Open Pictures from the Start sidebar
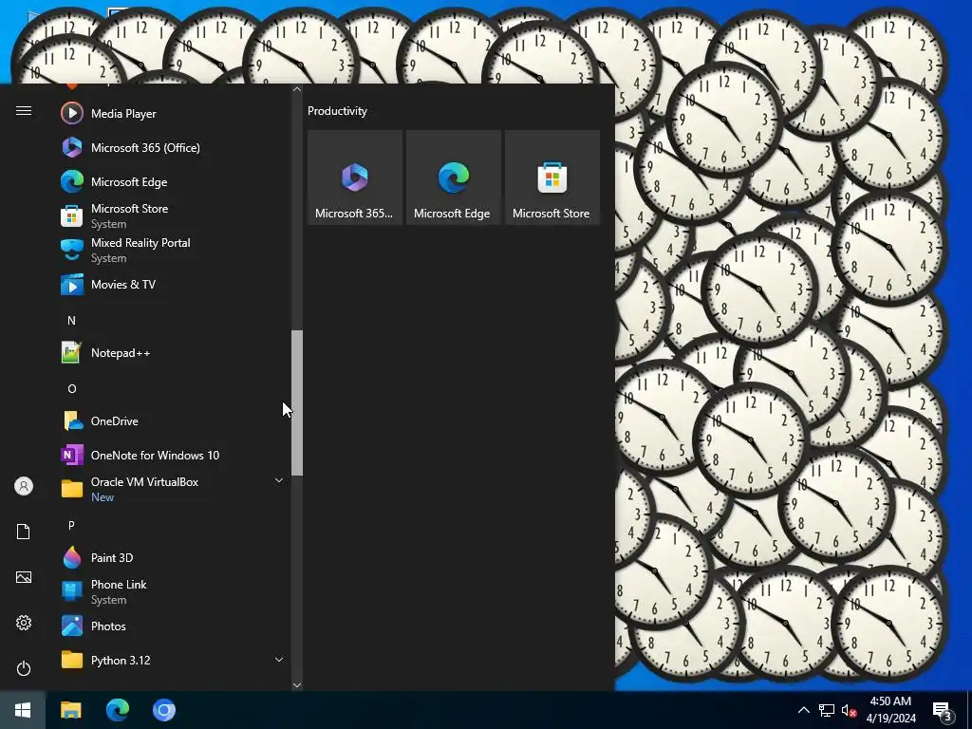Viewport: 972px width, 729px height. 24,577
